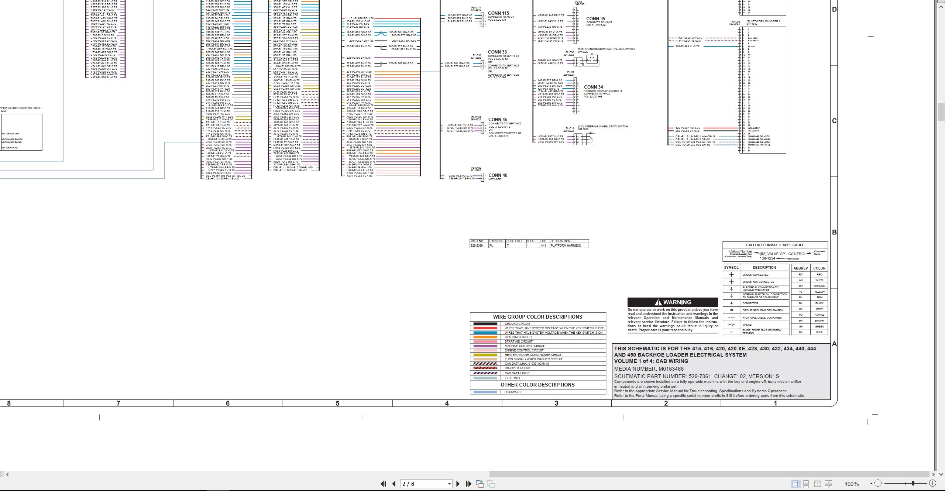Click the VOLUME 1 of 4: CAB WIRING text
The width and height of the screenshot is (945, 491).
click(651, 361)
